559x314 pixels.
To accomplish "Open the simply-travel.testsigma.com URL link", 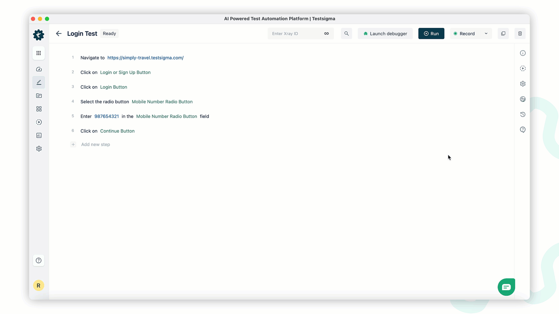I will (x=145, y=58).
